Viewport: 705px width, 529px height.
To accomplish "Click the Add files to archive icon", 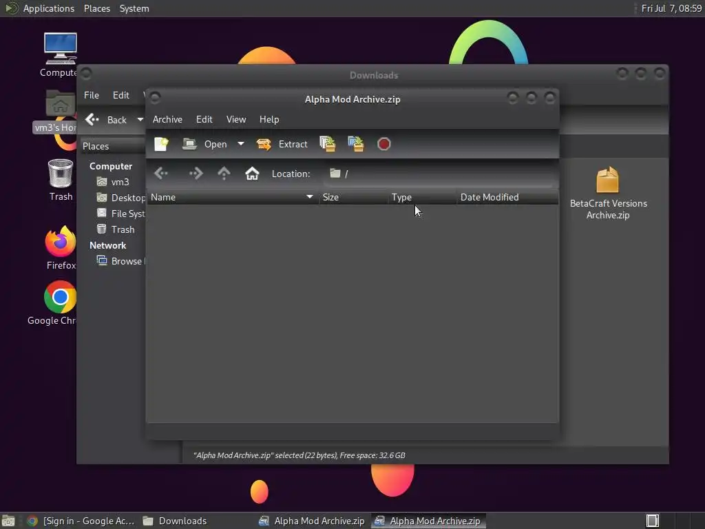I will [327, 144].
